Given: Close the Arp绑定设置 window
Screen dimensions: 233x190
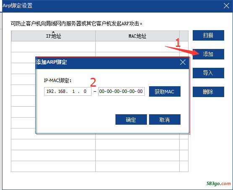Looking at the screenshot, I should point(226,6).
